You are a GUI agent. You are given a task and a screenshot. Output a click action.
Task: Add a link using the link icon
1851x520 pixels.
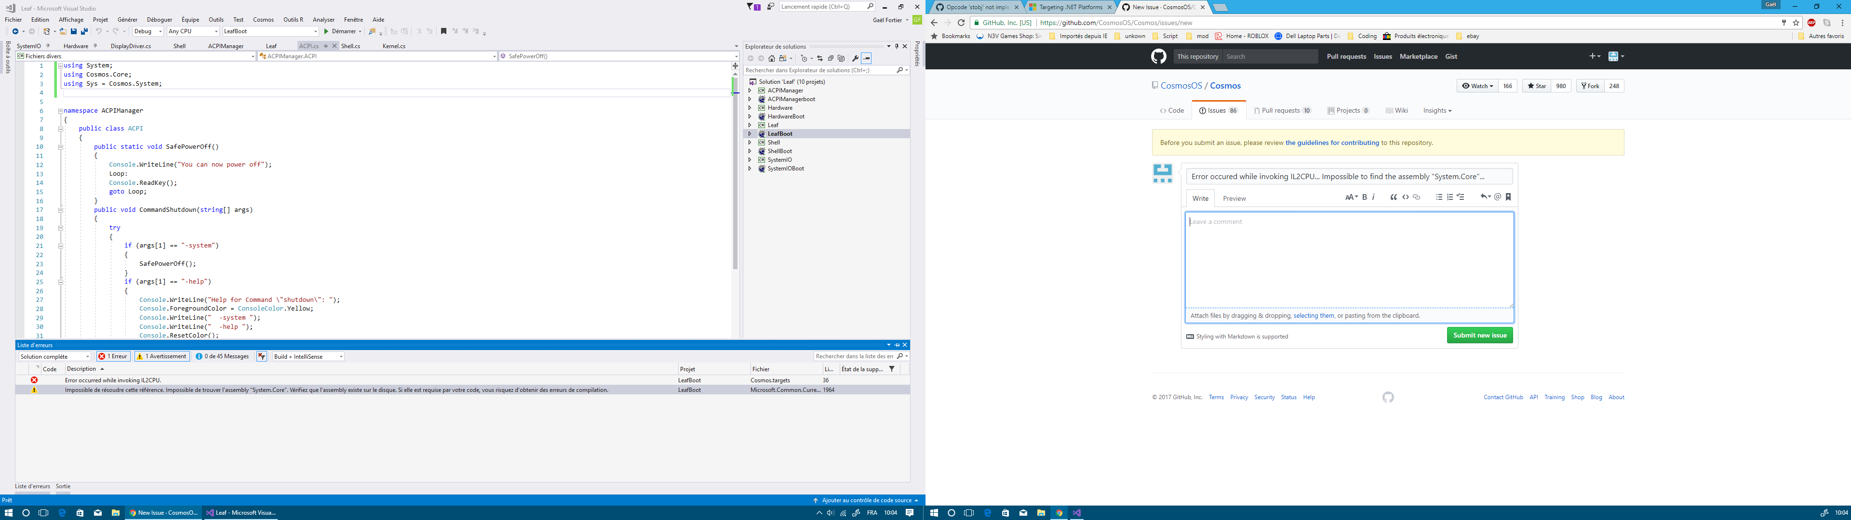pos(1417,197)
